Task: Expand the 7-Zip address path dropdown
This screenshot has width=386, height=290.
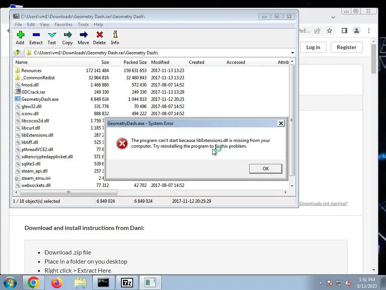Action: pyautogui.click(x=293, y=53)
